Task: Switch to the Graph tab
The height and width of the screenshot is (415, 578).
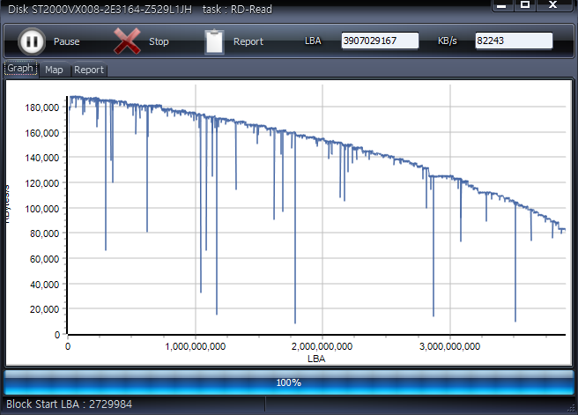Action: [20, 69]
